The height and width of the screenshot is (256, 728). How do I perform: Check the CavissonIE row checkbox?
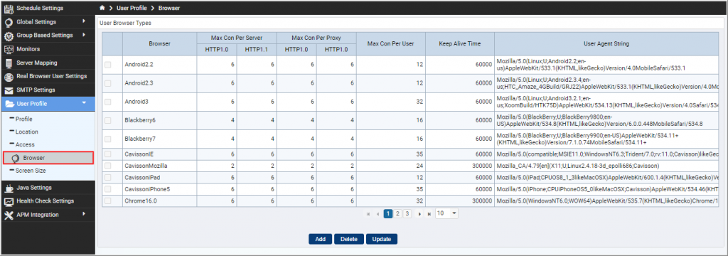108,154
